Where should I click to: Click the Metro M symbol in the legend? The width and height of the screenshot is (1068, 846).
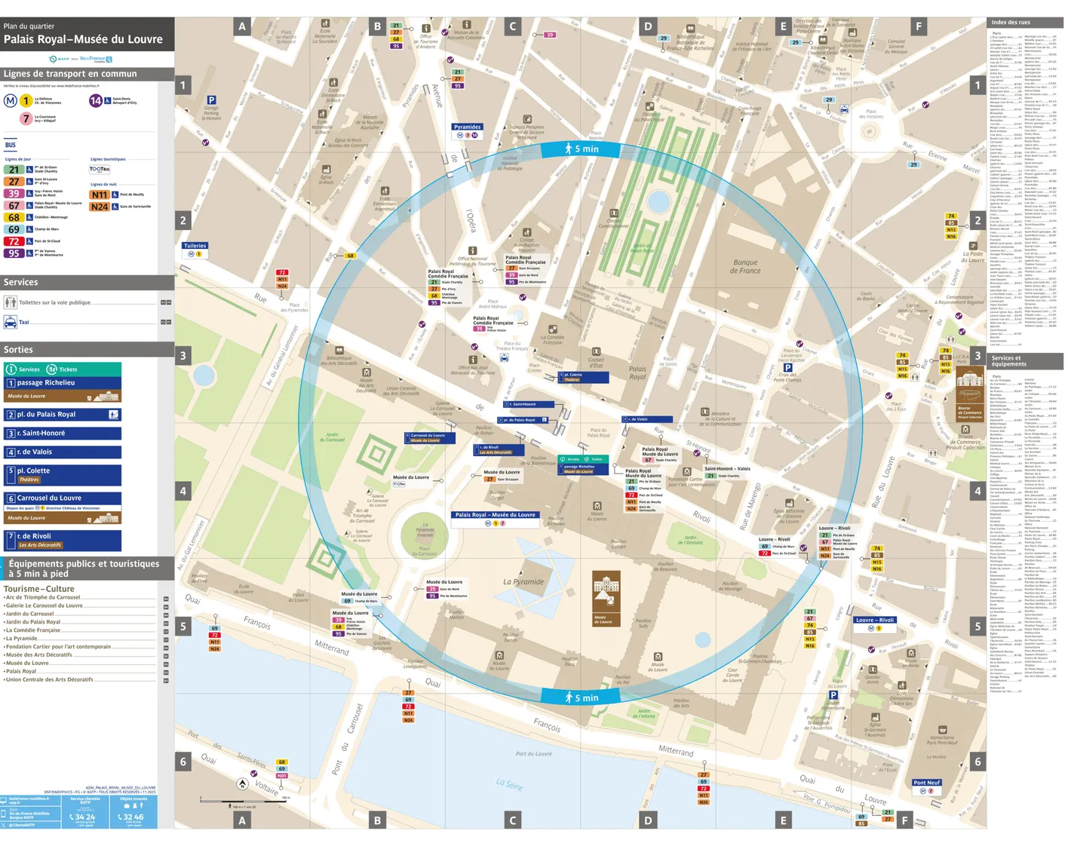pyautogui.click(x=10, y=100)
